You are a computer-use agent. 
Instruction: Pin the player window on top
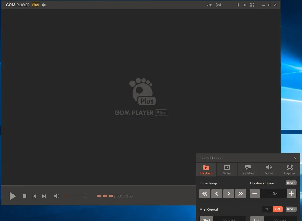(x=244, y=5)
